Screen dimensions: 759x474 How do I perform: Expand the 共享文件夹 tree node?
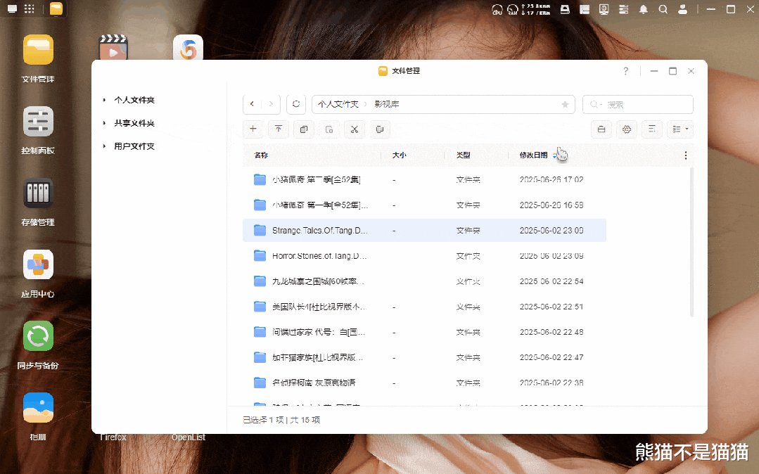tap(104, 124)
